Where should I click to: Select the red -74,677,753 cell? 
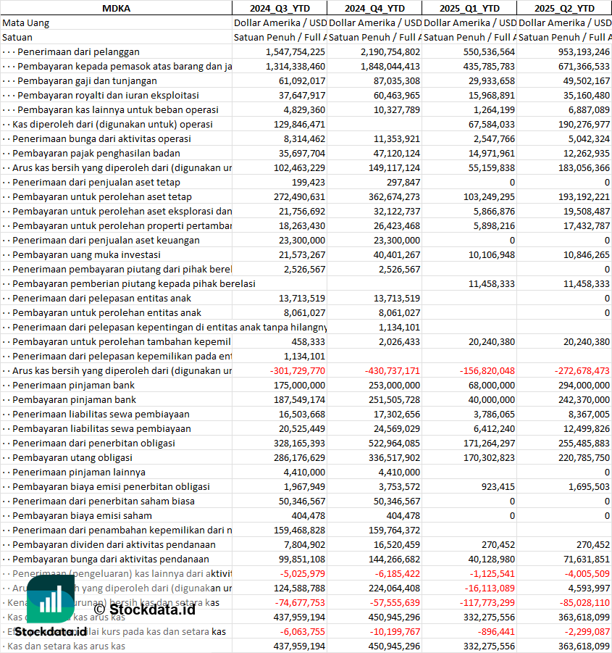[x=280, y=602]
